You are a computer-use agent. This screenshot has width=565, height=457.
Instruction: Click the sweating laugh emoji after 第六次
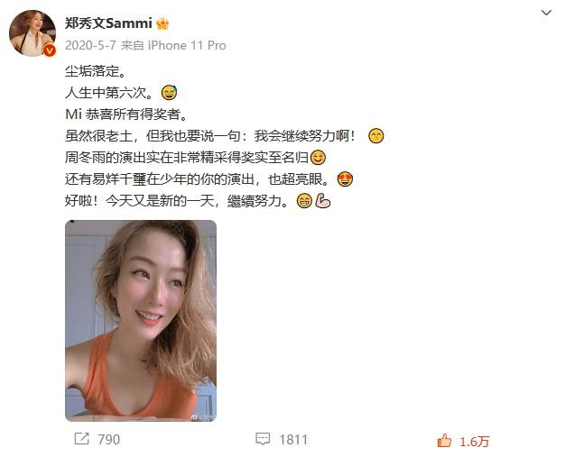(169, 93)
